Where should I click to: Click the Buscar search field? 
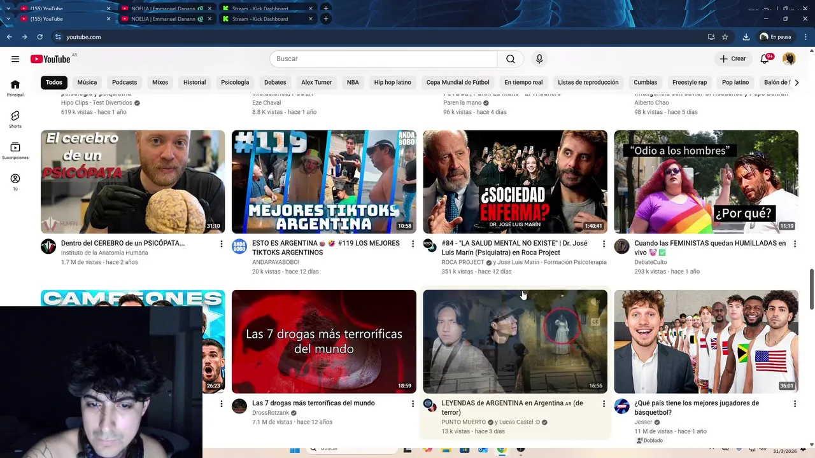pyautogui.click(x=383, y=59)
